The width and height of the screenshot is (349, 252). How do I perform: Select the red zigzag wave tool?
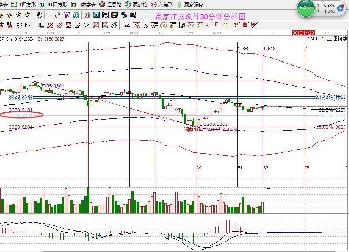click(58, 15)
